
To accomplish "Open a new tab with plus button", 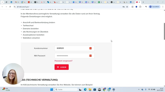I will 143,2.
